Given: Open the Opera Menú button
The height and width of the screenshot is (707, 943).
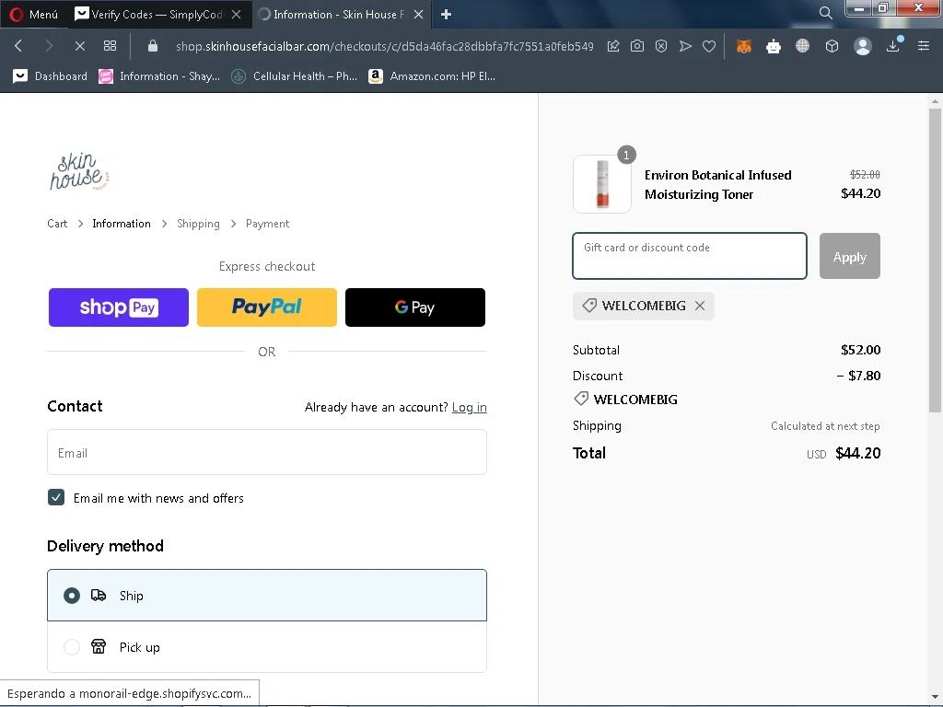Looking at the screenshot, I should [34, 15].
